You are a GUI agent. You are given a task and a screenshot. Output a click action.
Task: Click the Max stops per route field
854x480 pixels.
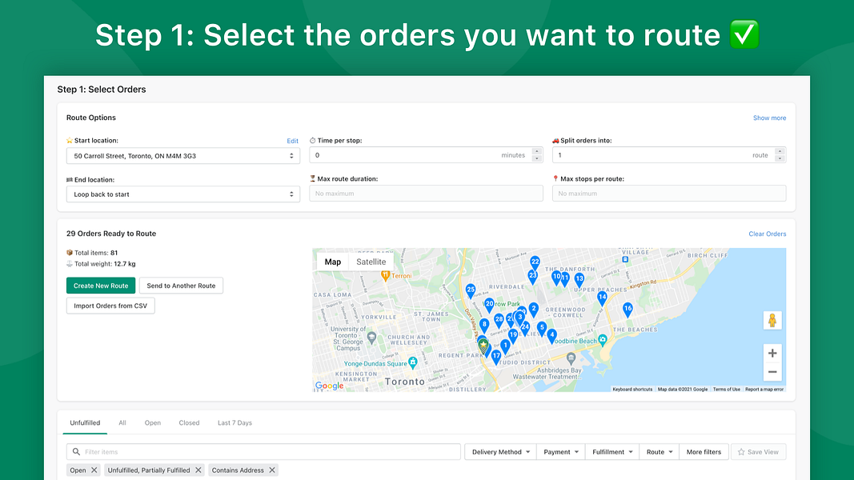tap(669, 193)
